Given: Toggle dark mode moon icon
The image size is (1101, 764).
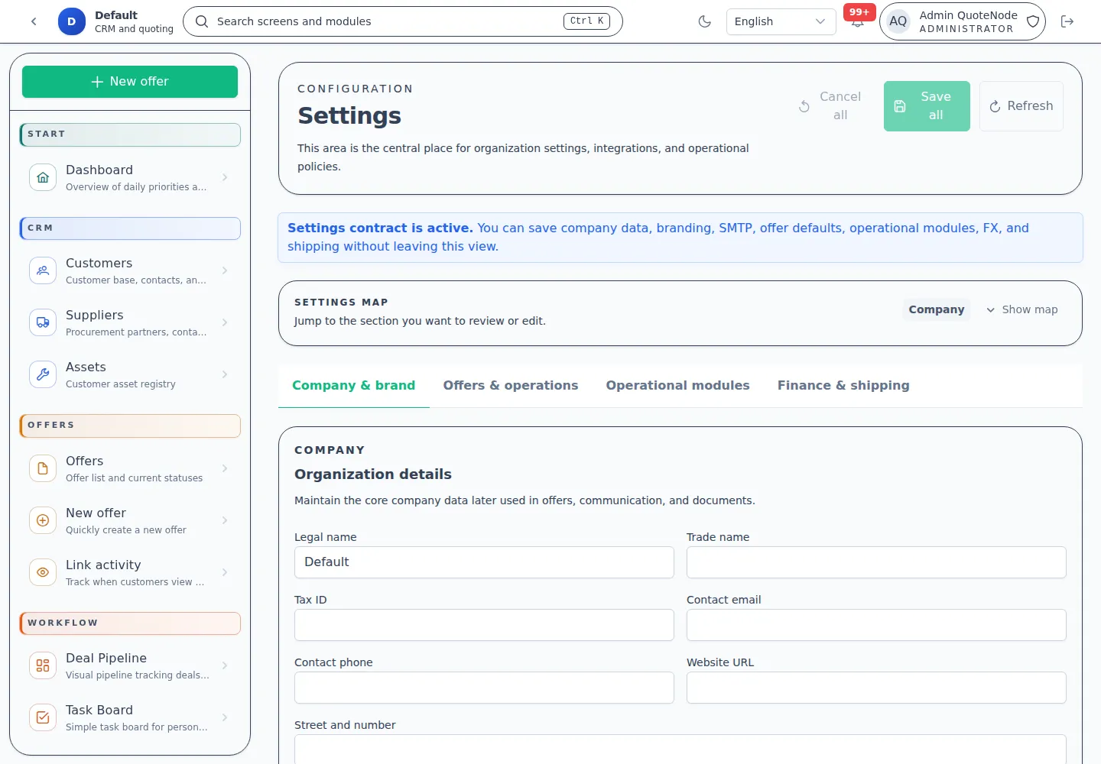Looking at the screenshot, I should (705, 21).
